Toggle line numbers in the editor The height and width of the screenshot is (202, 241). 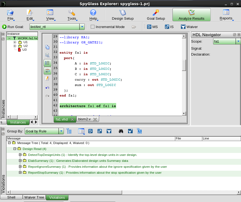[x=47, y=63]
